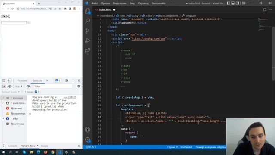Click the Windows Start button
Screen dimensions: 275x155
pos(3,152)
